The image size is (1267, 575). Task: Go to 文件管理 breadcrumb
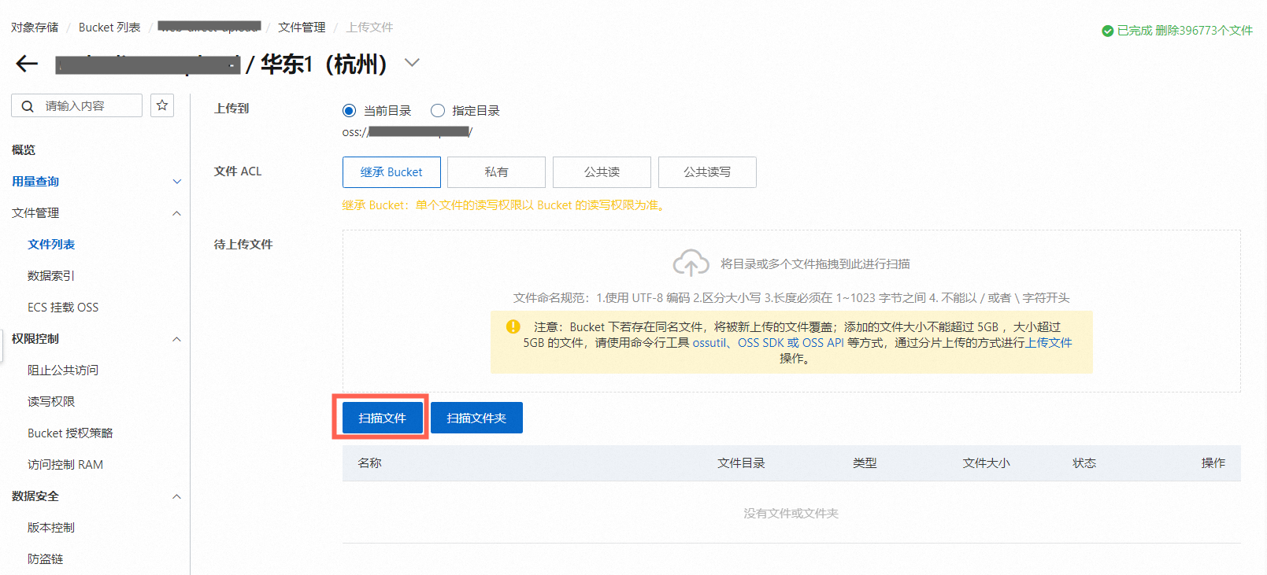[x=302, y=28]
